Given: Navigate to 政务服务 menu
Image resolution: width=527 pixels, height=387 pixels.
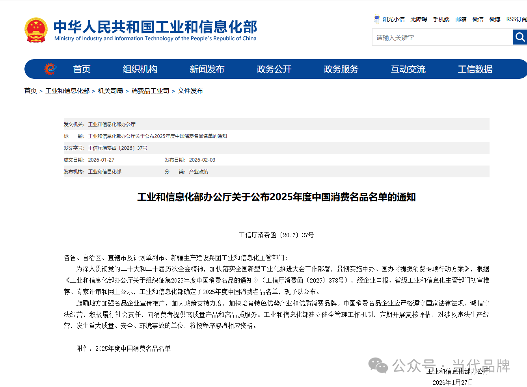Looking at the screenshot, I should tap(341, 69).
